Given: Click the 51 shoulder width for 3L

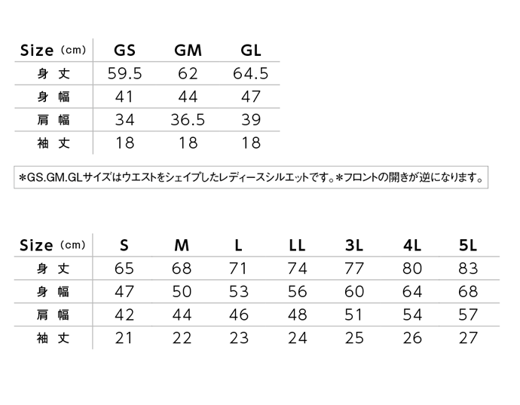Looking at the screenshot, I should [354, 315].
